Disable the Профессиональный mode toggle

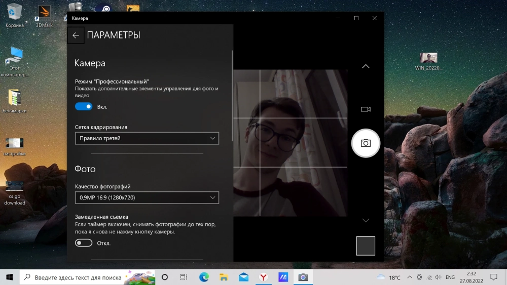click(84, 106)
